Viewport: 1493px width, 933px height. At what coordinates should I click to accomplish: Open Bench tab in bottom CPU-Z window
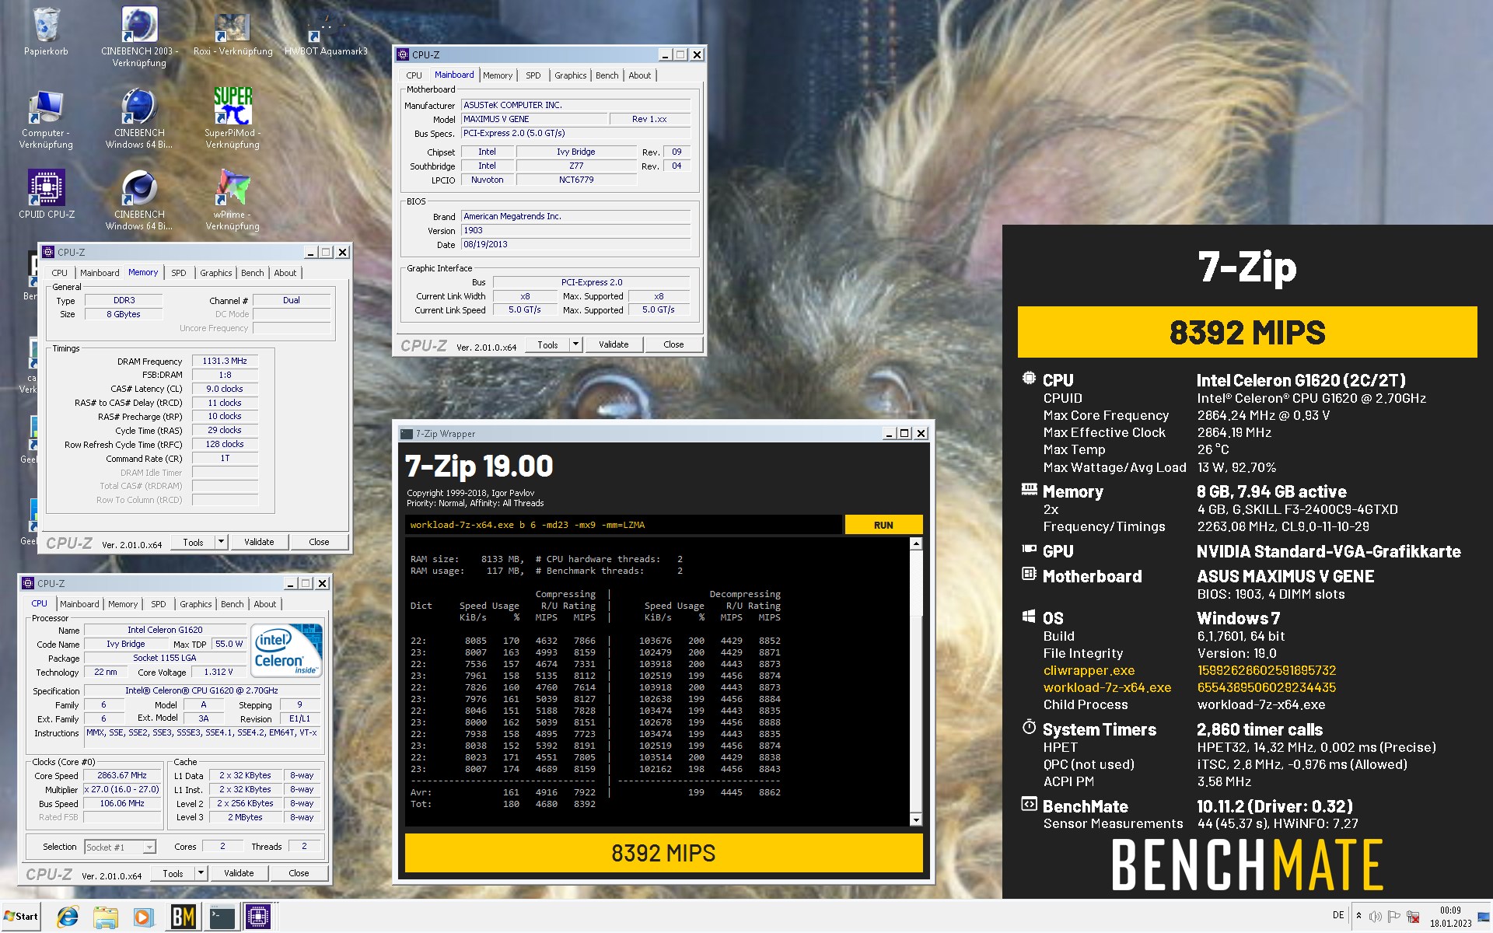[232, 604]
